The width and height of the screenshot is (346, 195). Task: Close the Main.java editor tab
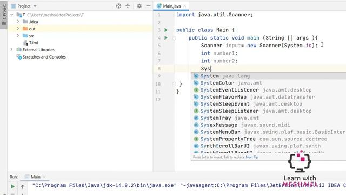[x=185, y=6]
